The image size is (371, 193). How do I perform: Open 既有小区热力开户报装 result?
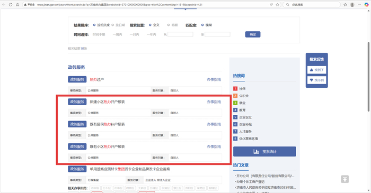click(107, 146)
